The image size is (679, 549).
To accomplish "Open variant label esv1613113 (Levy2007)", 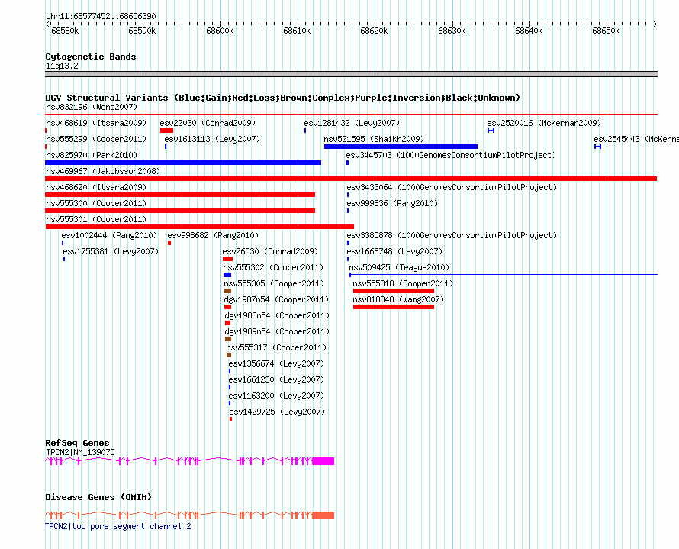I will coord(212,139).
